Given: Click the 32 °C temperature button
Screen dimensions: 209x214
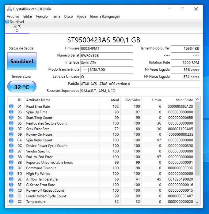Looking at the screenshot, I should point(22,87).
